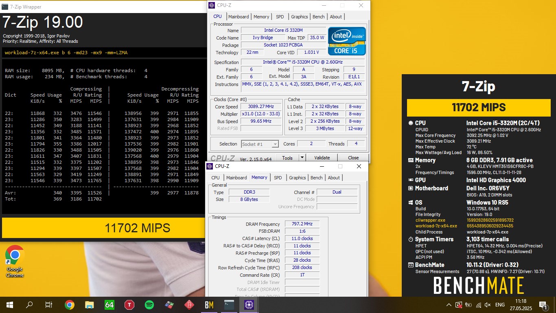The height and width of the screenshot is (313, 556).
Task: Click the Tools button in CPU-Z
Action: click(287, 158)
